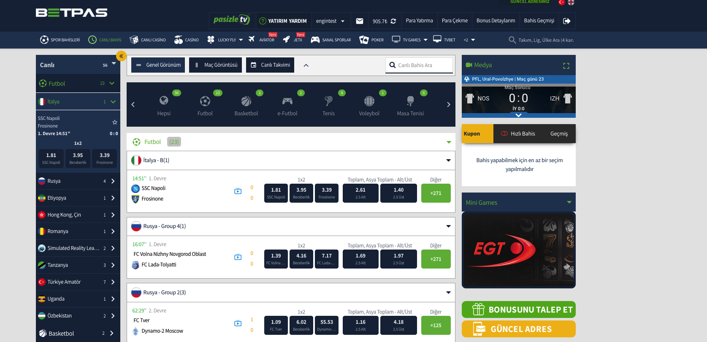Screen dimensions: 707x342
Task: Click the Canlı Bahis Ara search field
Action: point(419,65)
